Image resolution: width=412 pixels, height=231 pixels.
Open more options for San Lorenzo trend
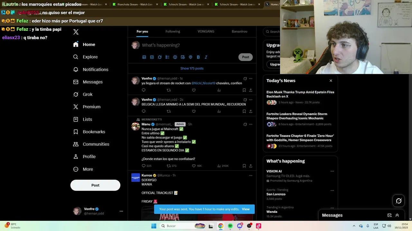tap(332, 191)
